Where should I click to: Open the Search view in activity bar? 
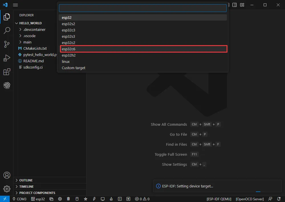click(x=7, y=31)
